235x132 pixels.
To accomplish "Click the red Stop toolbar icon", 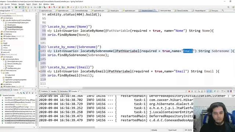I will 50,7.
